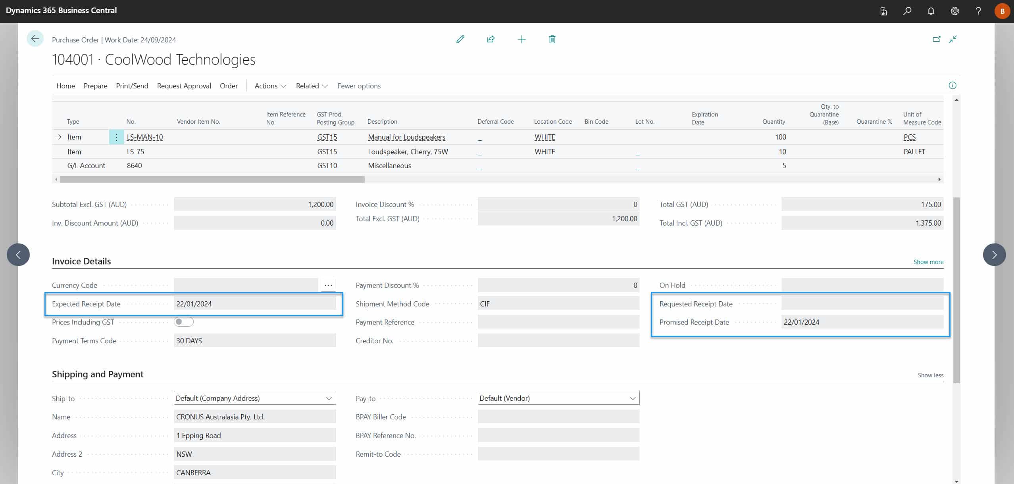Image resolution: width=1014 pixels, height=484 pixels.
Task: Open the settings gear
Action: (x=954, y=11)
